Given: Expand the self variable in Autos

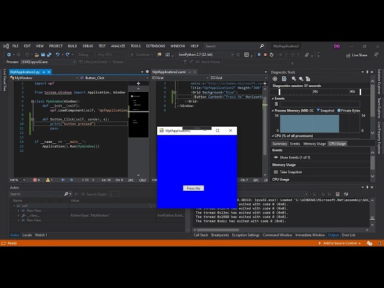Looking at the screenshot, I should [14, 206].
